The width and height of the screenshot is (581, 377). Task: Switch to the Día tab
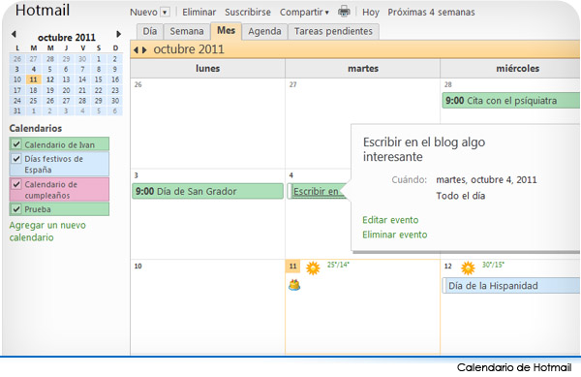click(x=150, y=31)
